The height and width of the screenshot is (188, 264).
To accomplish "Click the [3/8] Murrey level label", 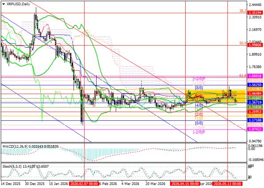I will pos(199,110).
